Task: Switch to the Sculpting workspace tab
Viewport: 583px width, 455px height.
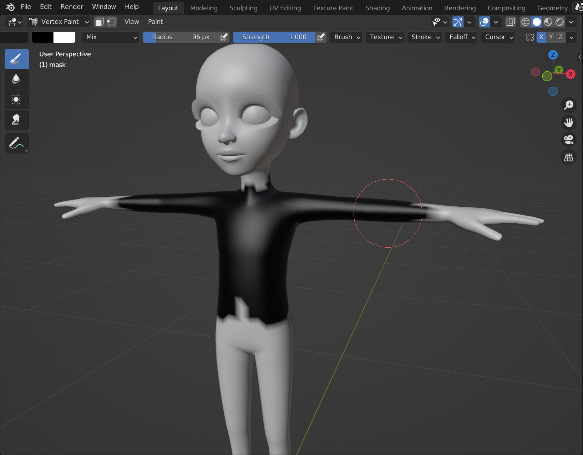Action: [243, 8]
